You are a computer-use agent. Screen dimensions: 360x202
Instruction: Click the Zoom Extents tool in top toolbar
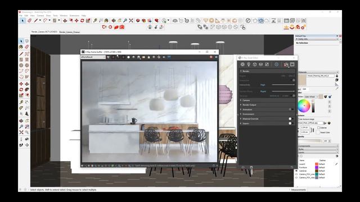pos(131,21)
